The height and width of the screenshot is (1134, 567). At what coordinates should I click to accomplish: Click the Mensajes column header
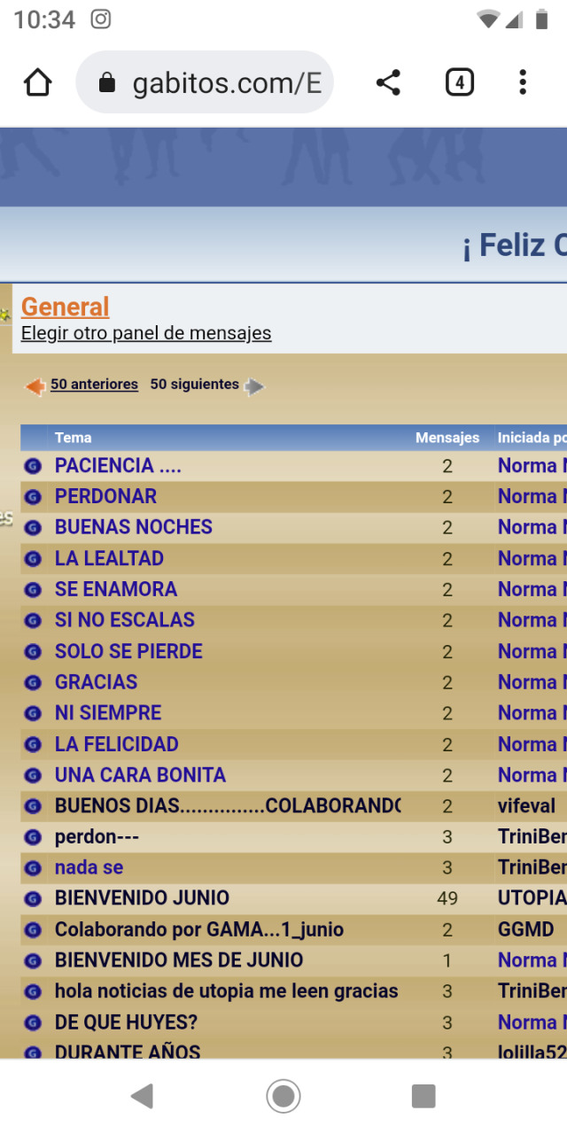pos(447,438)
